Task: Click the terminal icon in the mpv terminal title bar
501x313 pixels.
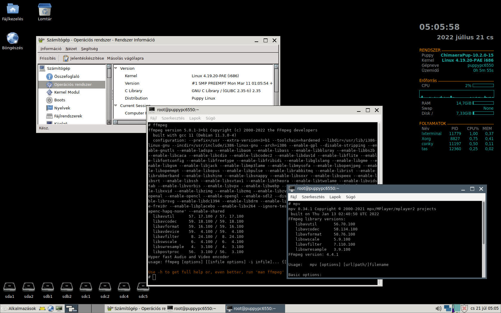Action: pyautogui.click(x=292, y=188)
